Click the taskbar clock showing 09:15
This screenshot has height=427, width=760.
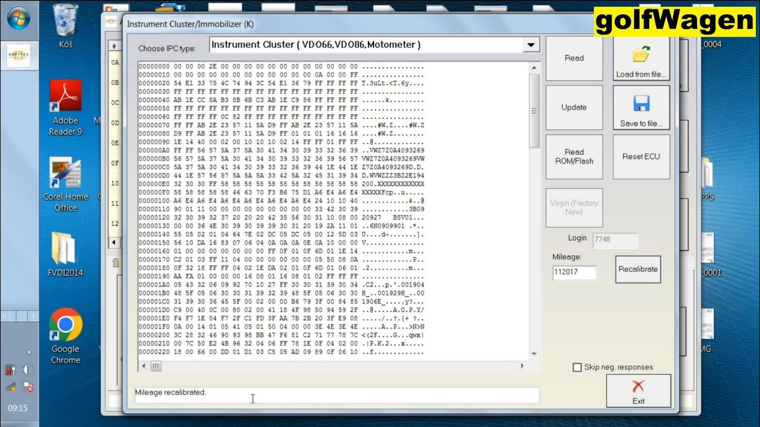pyautogui.click(x=18, y=408)
